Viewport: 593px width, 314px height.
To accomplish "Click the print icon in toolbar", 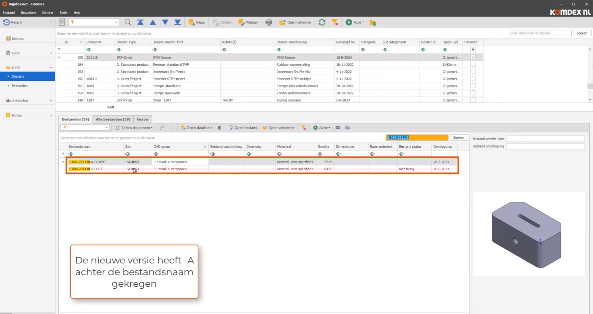I will pos(269,22).
